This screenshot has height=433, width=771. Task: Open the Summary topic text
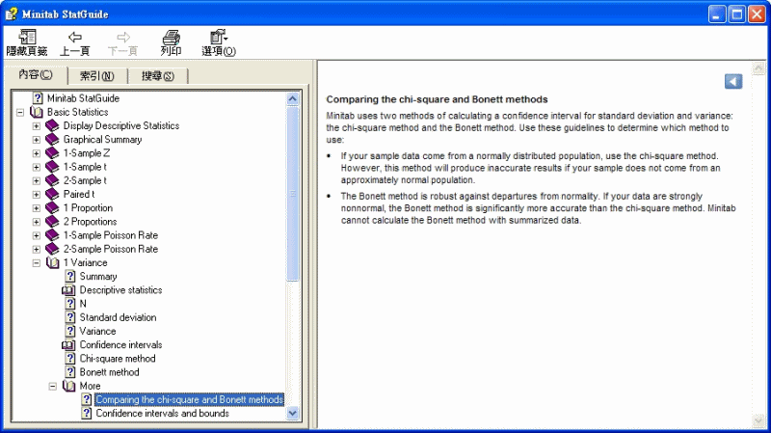click(x=98, y=277)
